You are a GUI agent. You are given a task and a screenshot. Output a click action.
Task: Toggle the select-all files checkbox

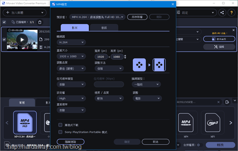(4, 22)
